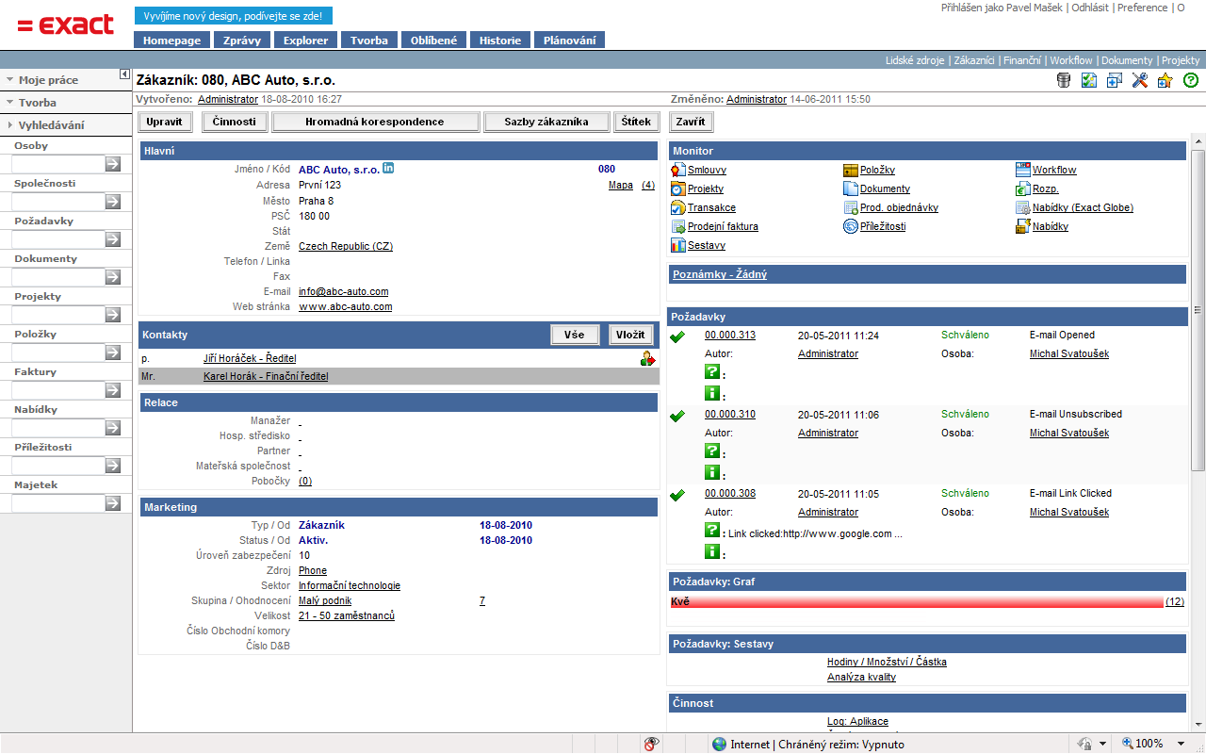Open Finanční in the top menu
Image resolution: width=1206 pixels, height=754 pixels.
pos(1022,60)
